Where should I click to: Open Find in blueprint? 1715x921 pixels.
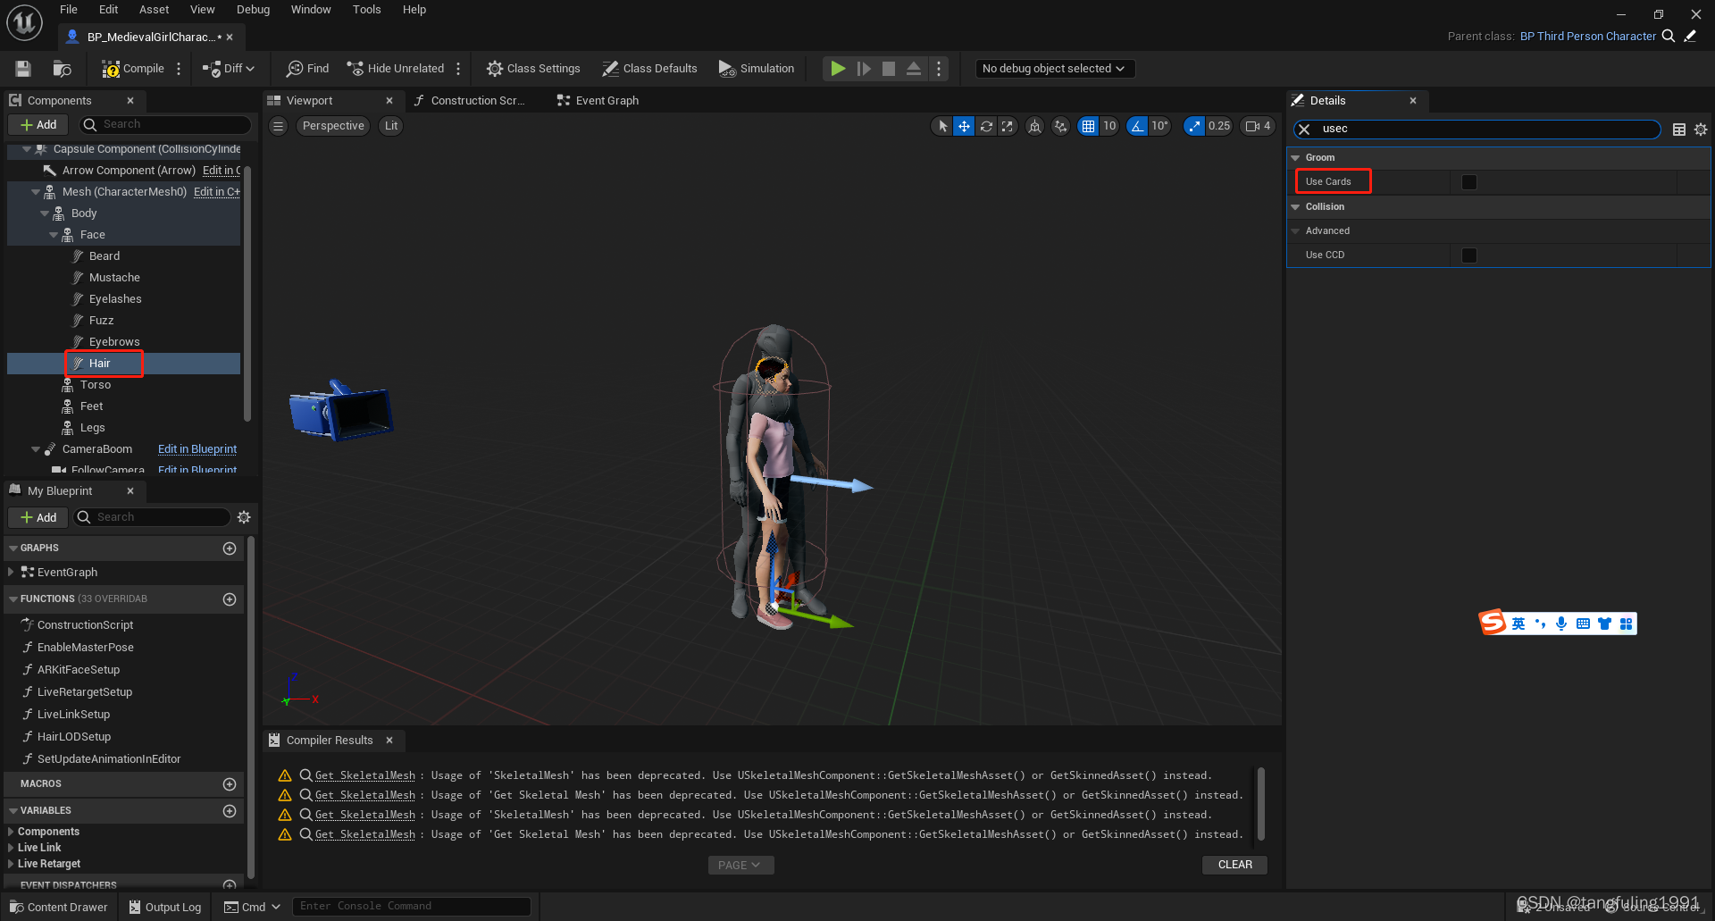click(x=307, y=69)
